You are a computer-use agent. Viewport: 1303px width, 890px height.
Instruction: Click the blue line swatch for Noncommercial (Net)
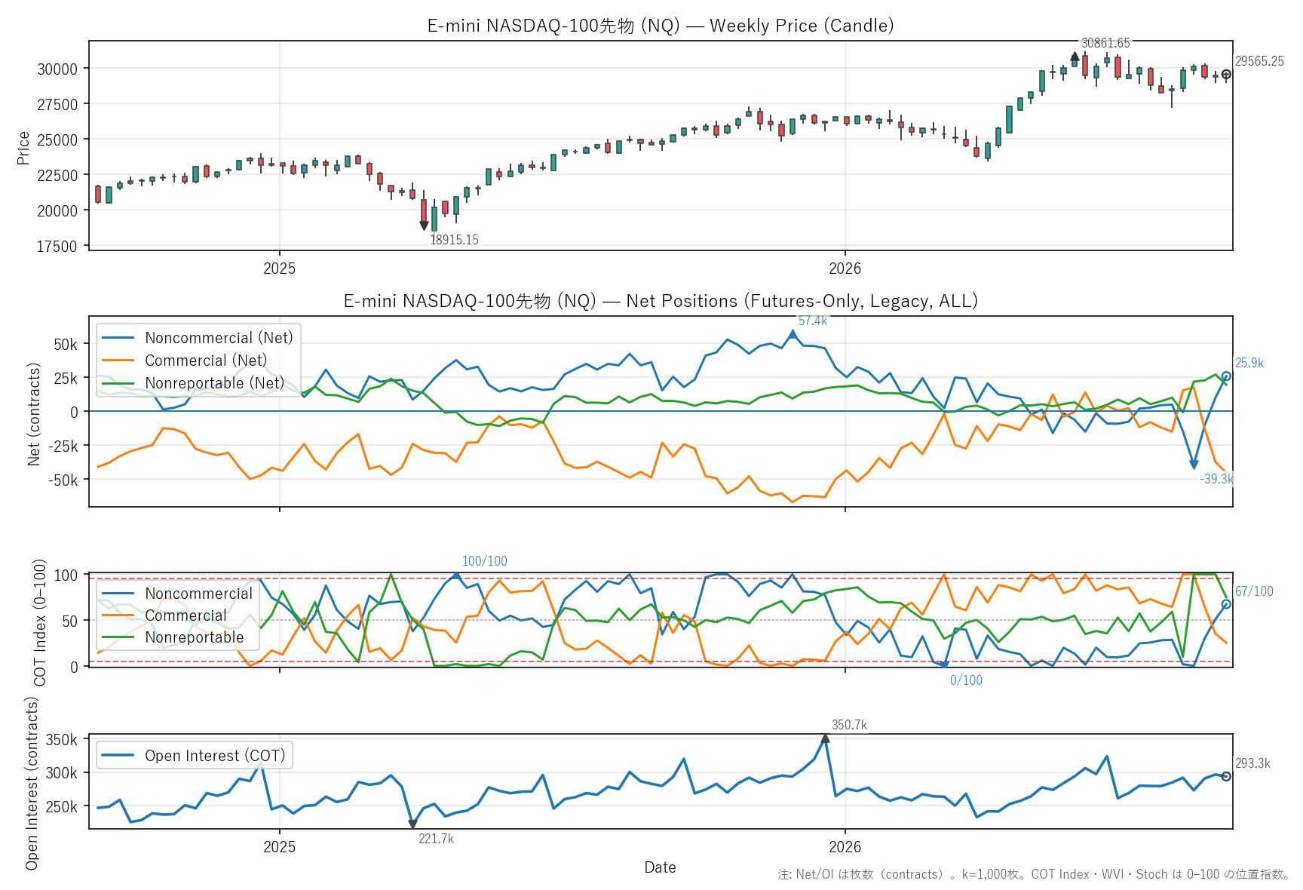[118, 338]
